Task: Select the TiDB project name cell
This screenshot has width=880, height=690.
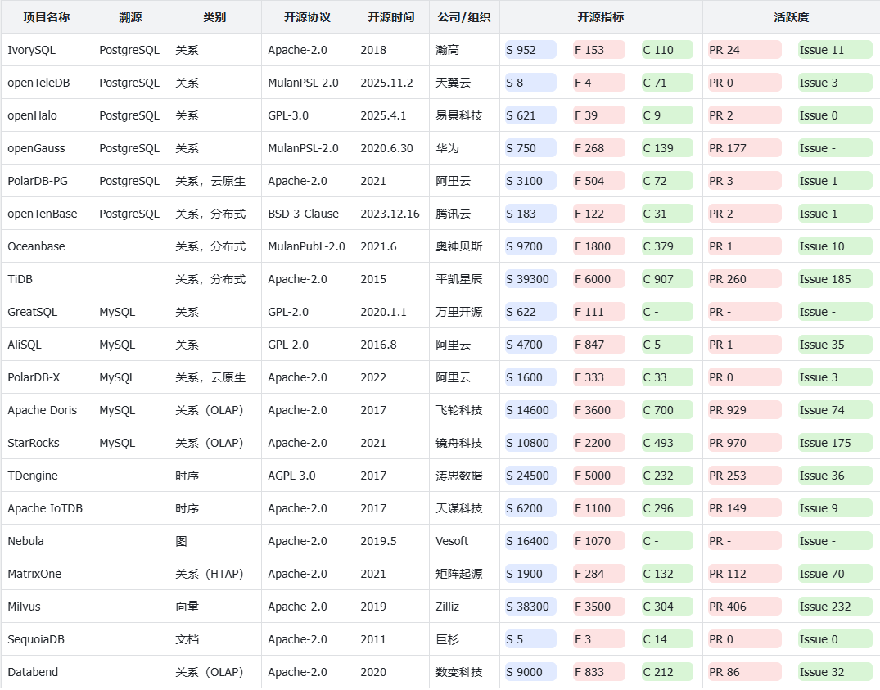Action: point(47,279)
